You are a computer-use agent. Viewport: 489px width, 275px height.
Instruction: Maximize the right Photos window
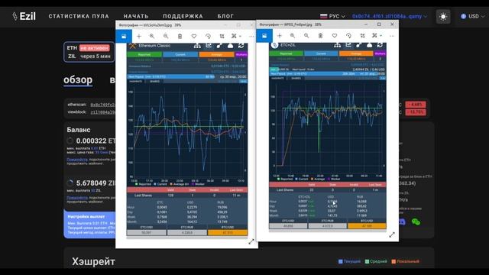(379, 24)
